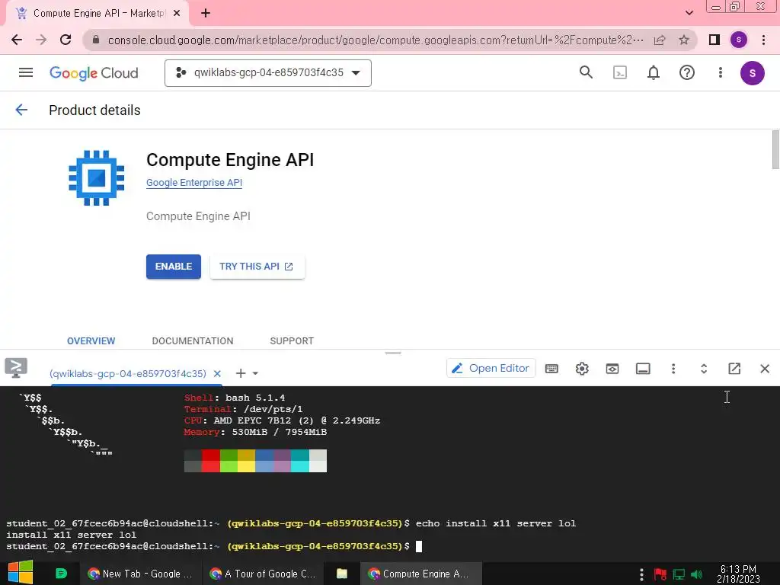Maximize or restore Cloud Shell panel height

point(704,369)
